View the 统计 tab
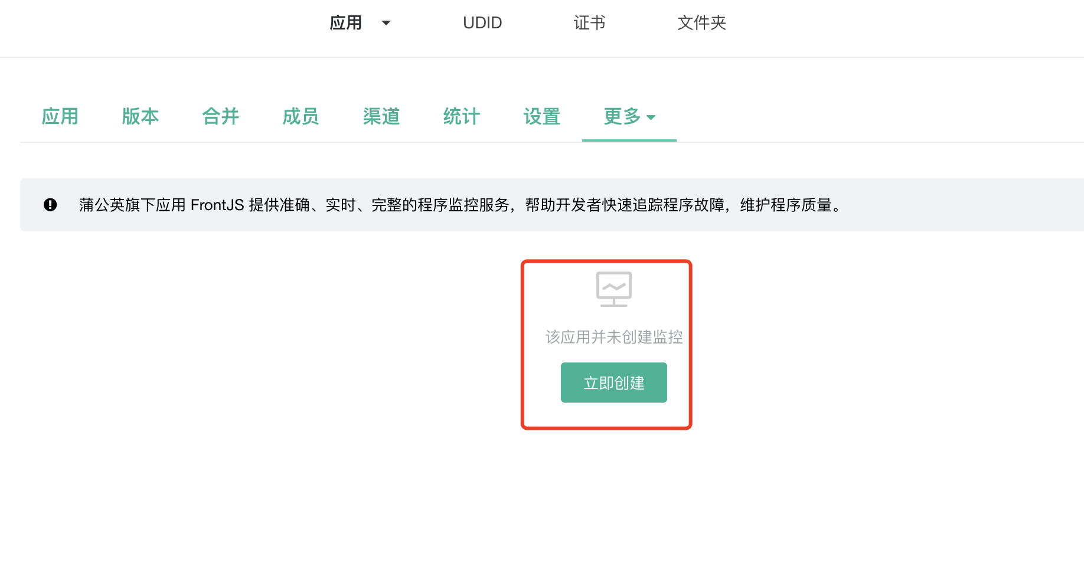Viewport: 1084px width, 562px height. (x=462, y=116)
